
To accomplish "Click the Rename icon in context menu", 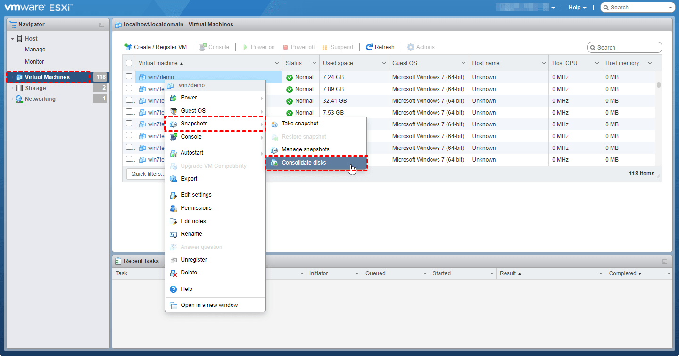I will tap(173, 234).
